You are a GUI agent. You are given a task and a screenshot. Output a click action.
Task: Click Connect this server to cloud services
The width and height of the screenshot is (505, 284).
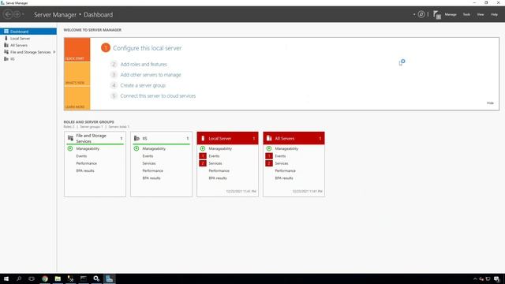point(158,96)
